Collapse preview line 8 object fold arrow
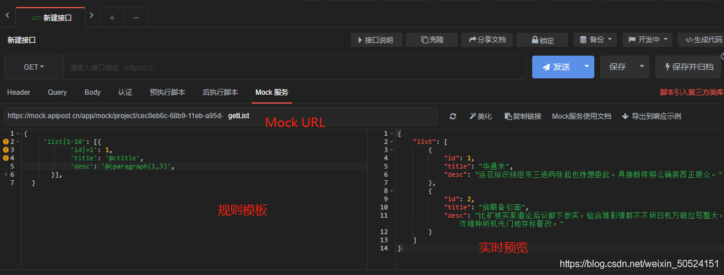The height and width of the screenshot is (275, 724). click(x=392, y=191)
